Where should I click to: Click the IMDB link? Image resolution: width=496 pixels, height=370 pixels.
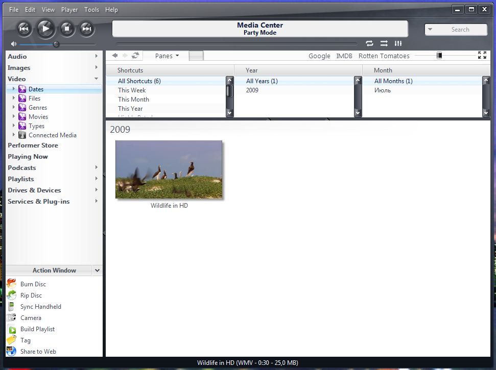coord(344,56)
